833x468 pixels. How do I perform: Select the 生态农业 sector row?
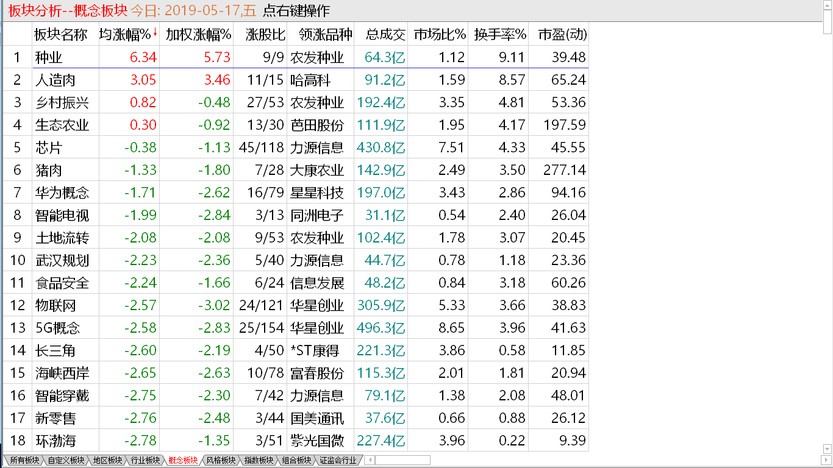[x=296, y=125]
